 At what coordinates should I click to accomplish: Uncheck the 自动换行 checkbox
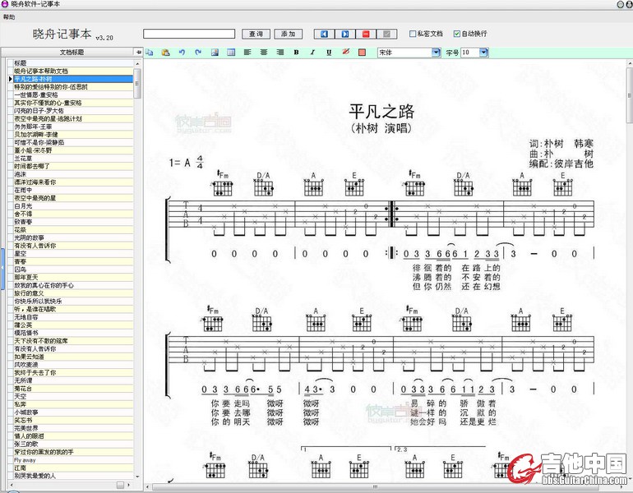458,34
